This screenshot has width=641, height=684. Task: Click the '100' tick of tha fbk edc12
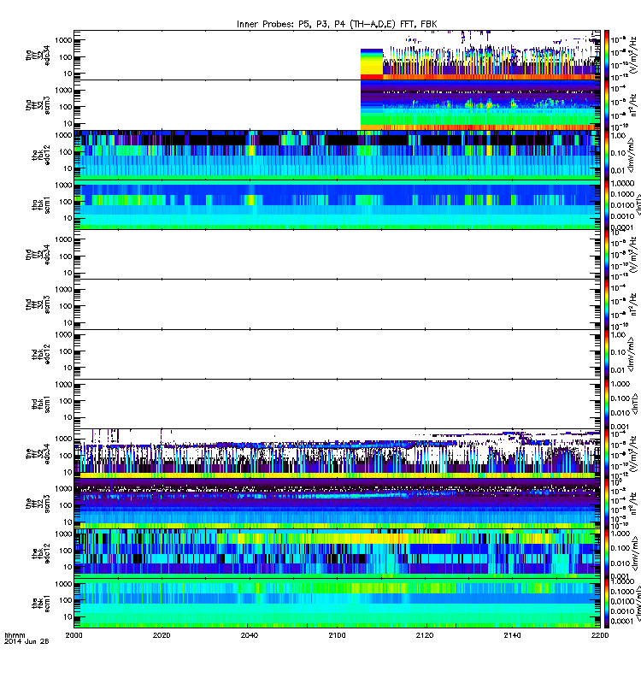click(66, 152)
